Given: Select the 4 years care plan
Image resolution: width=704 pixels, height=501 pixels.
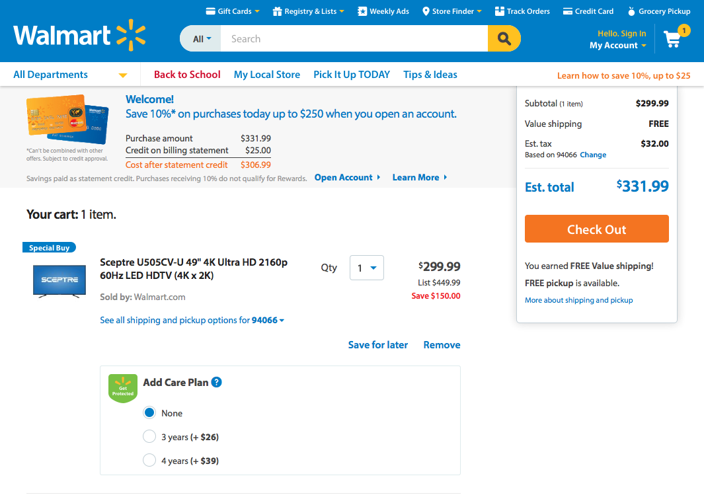Looking at the screenshot, I should click(149, 460).
